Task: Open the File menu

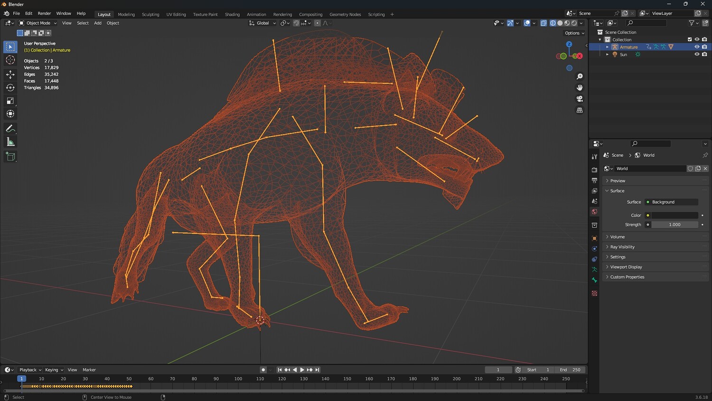Action: (16, 13)
